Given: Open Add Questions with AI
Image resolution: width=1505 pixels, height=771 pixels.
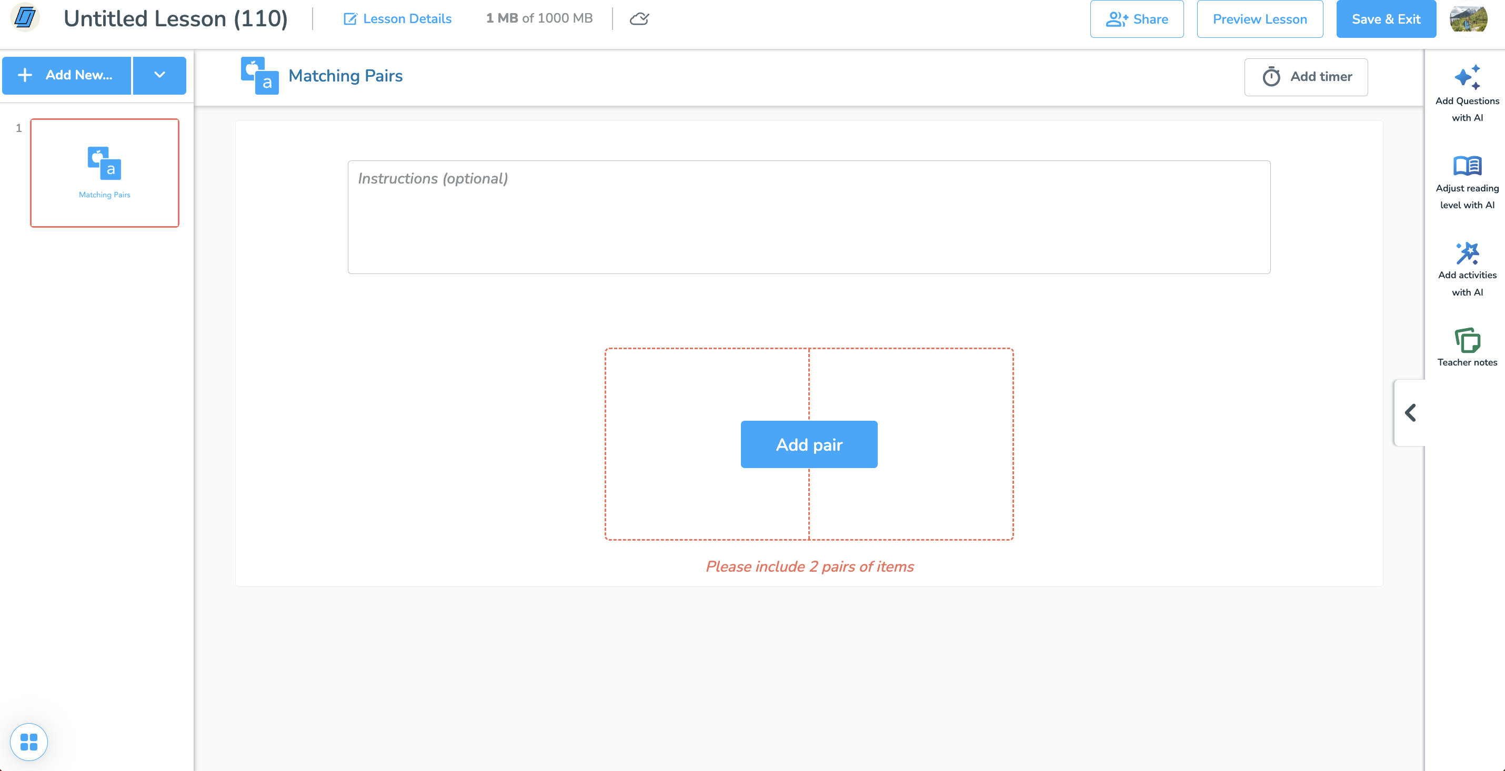Looking at the screenshot, I should [x=1467, y=94].
